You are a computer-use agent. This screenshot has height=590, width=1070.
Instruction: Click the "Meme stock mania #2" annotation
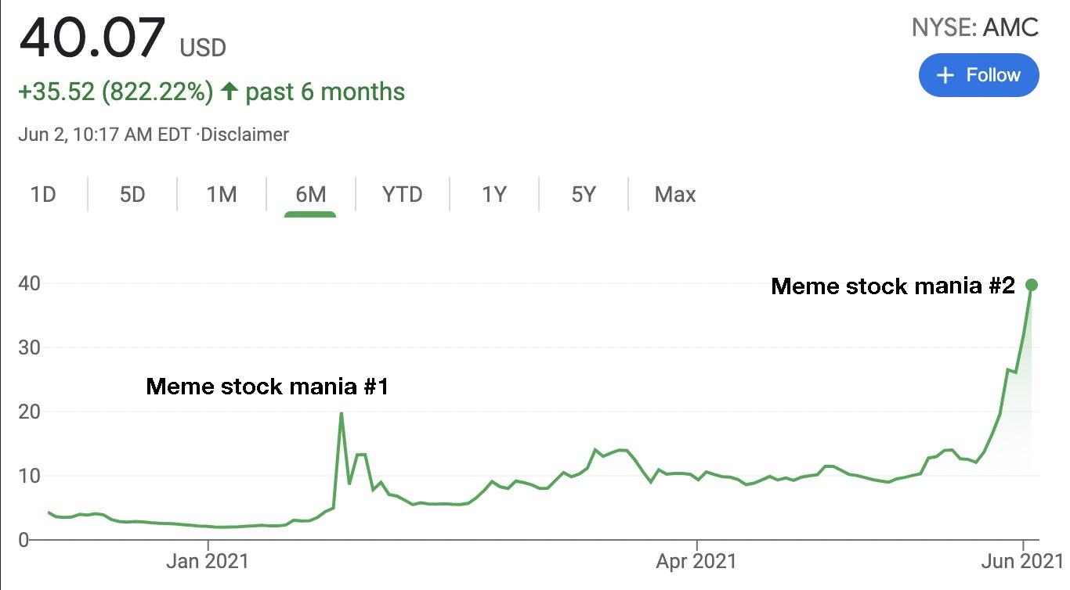(x=893, y=286)
